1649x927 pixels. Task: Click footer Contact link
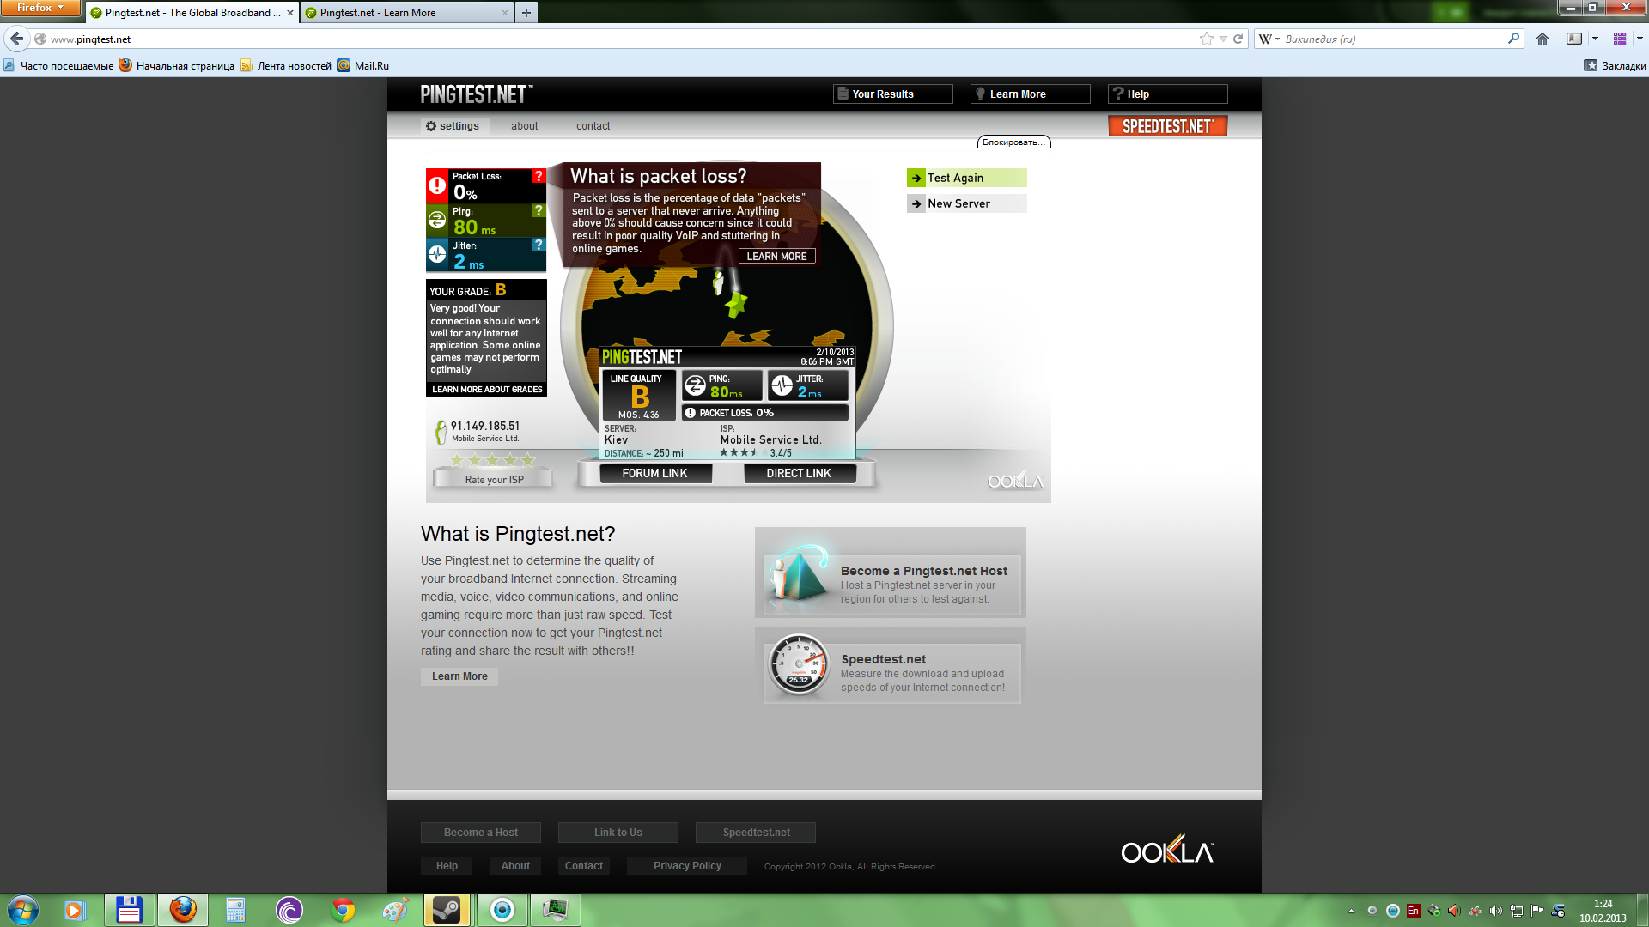tap(584, 866)
